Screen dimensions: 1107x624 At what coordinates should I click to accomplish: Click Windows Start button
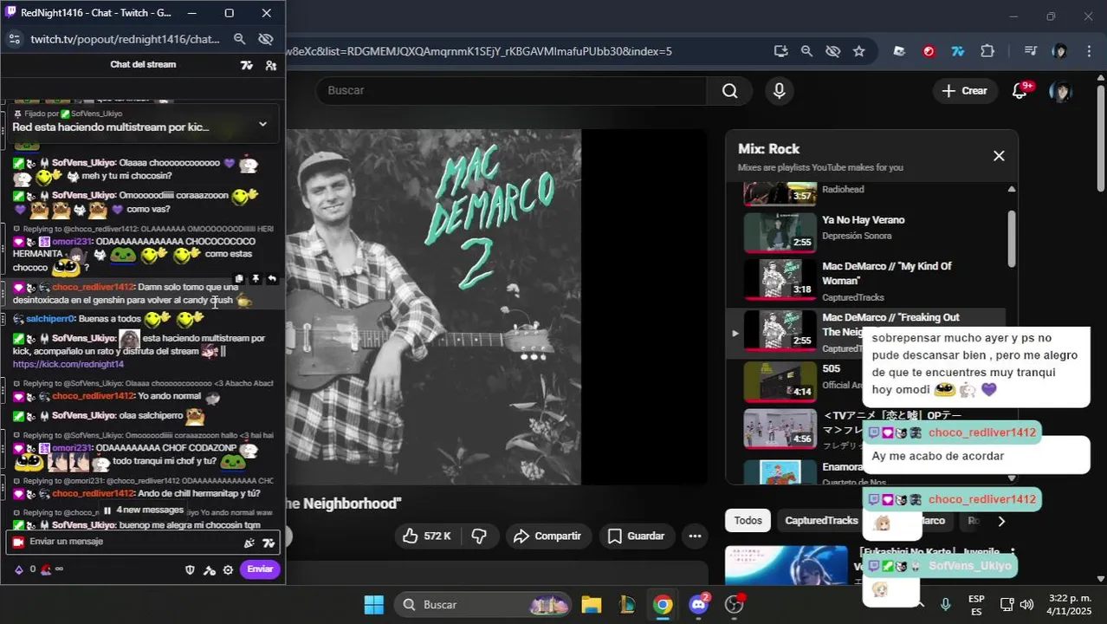point(374,604)
